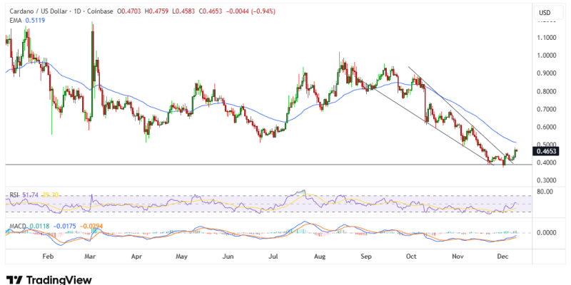Click the TradingView logo icon
This screenshot has width=571, height=285.
click(14, 279)
